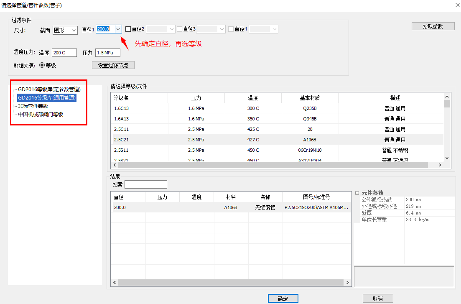Select the 等级 data source radio button
This screenshot has height=304, width=461.
(x=42, y=65)
